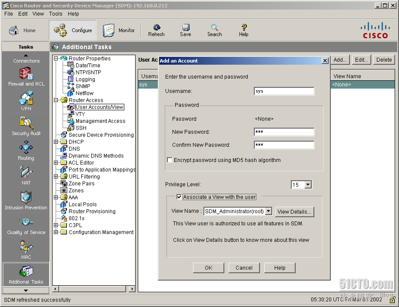Open the Tools menu
The width and height of the screenshot is (399, 307).
point(56,14)
